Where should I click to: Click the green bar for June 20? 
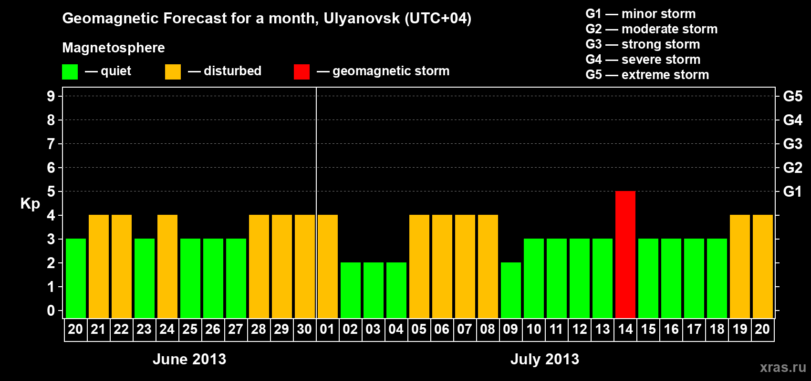[76, 278]
